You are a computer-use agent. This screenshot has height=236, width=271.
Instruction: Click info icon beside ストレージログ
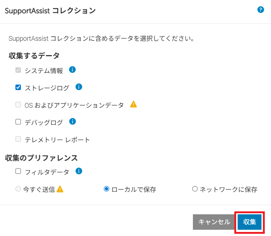pos(78,87)
